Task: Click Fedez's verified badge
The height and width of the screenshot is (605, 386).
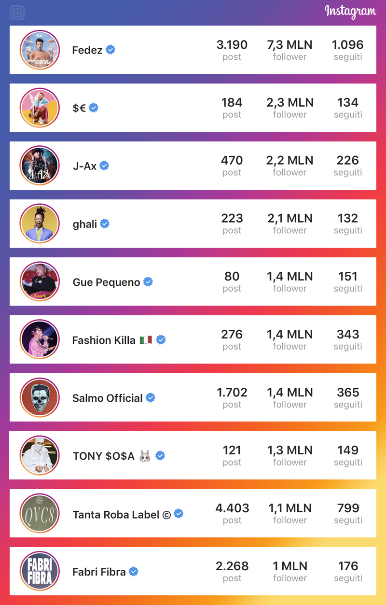Action: (x=110, y=50)
